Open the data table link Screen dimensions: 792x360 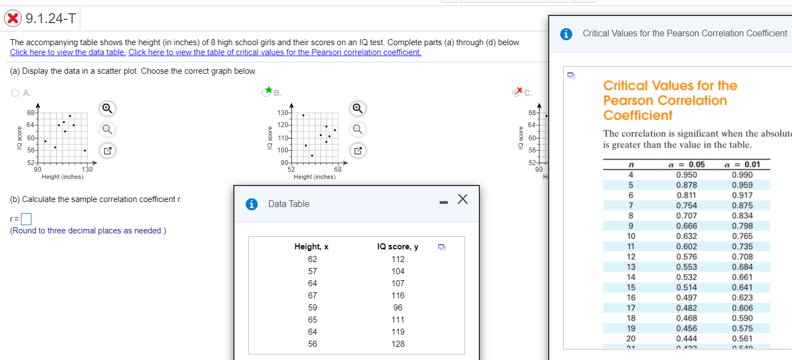[x=68, y=52]
